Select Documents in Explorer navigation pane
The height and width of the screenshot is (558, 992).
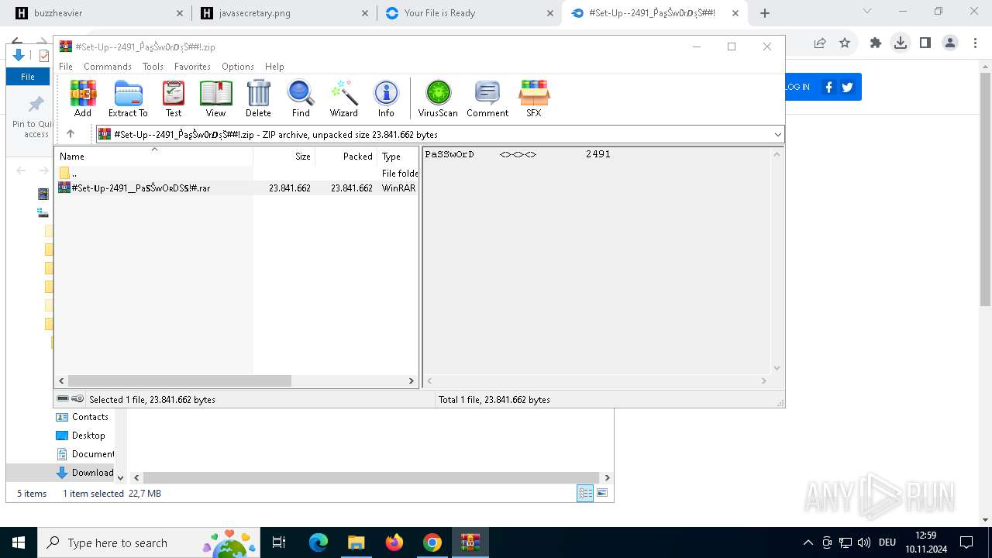coord(84,454)
